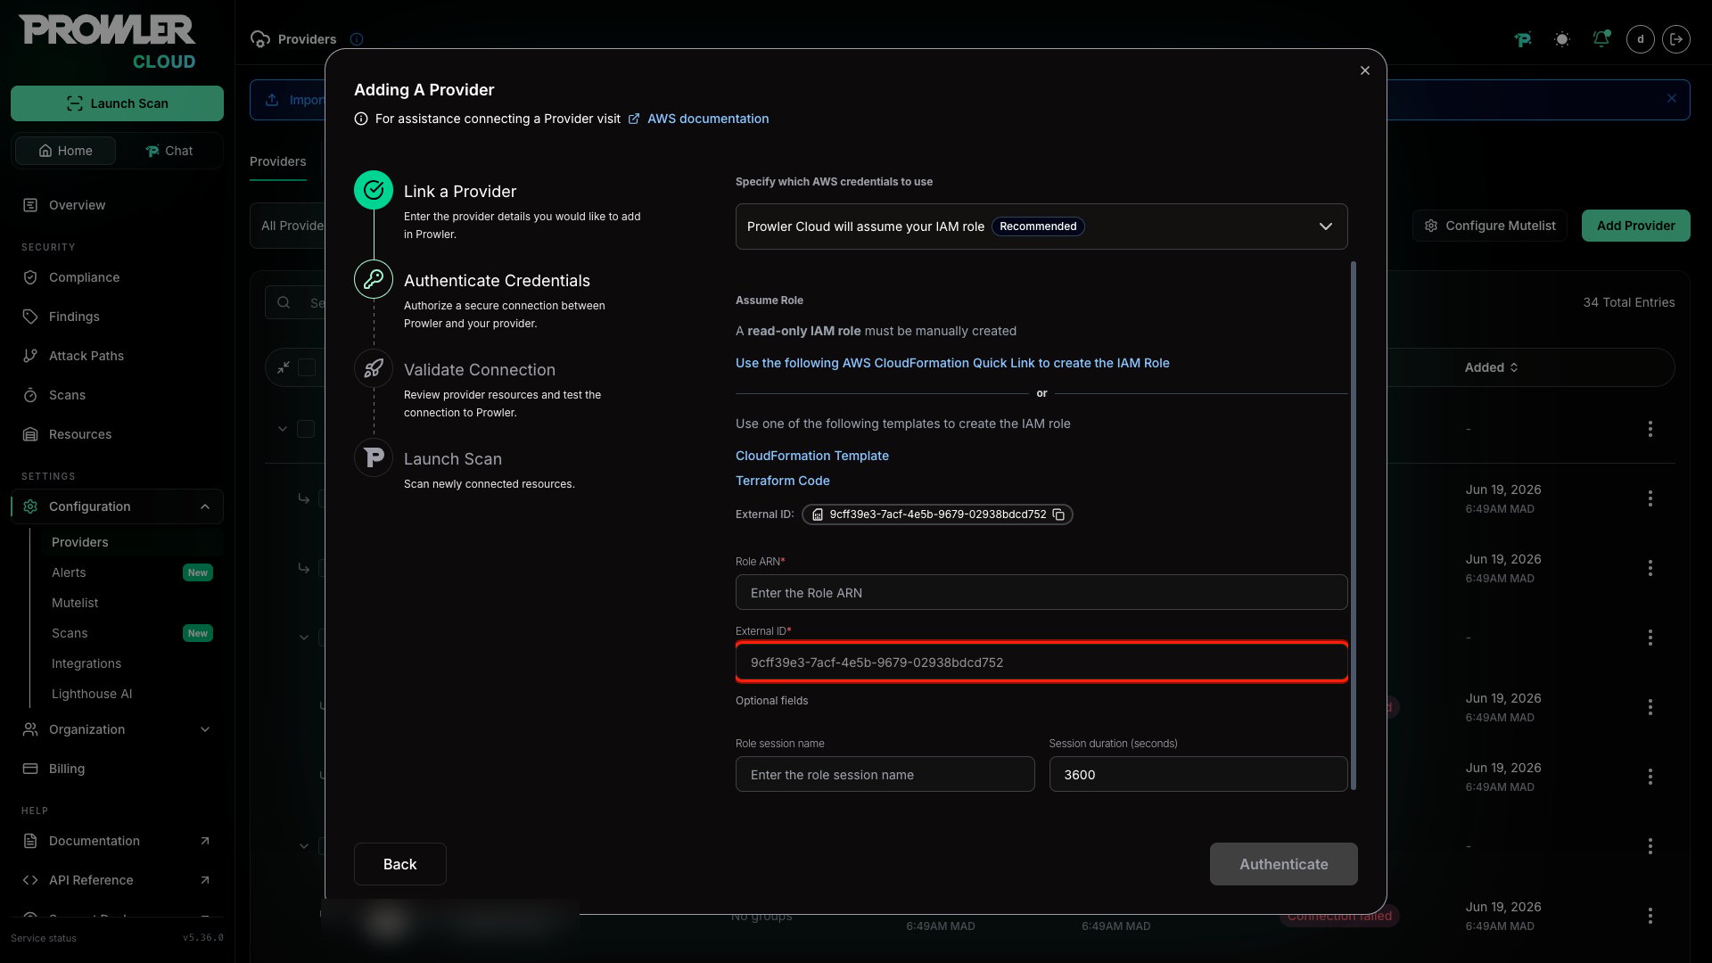The width and height of the screenshot is (1712, 963).
Task: Open the CloudFormation Template link
Action: tap(811, 456)
